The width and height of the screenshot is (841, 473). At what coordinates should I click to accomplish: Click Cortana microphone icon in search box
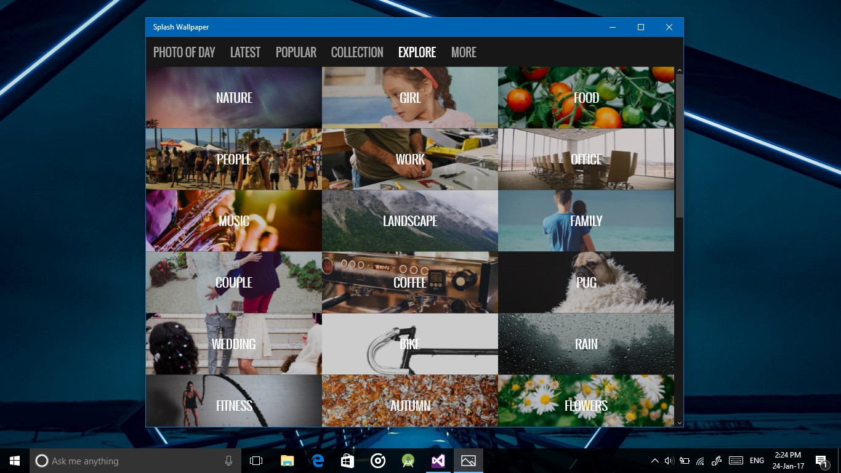coord(228,461)
